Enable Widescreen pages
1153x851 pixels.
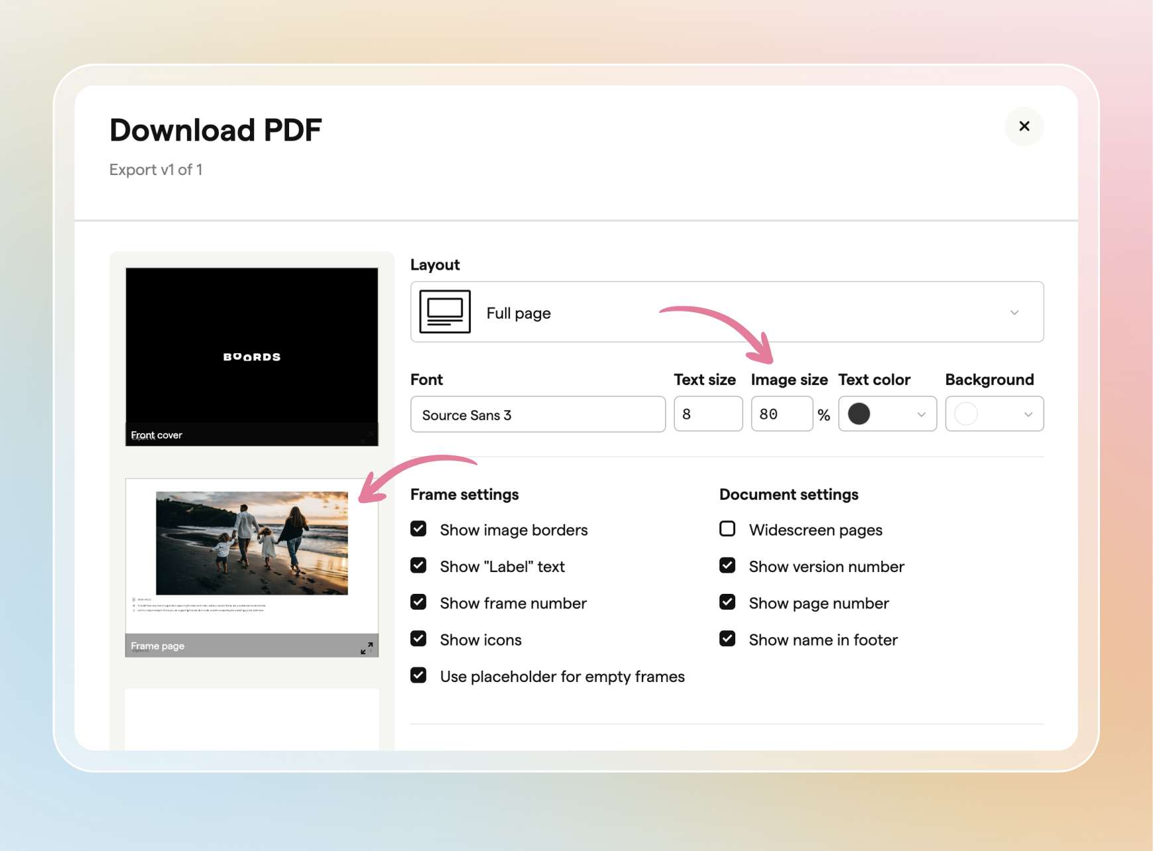coord(727,529)
